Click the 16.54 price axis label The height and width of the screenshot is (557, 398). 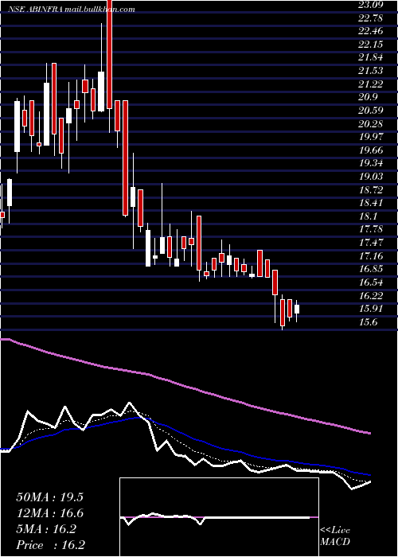(x=371, y=282)
